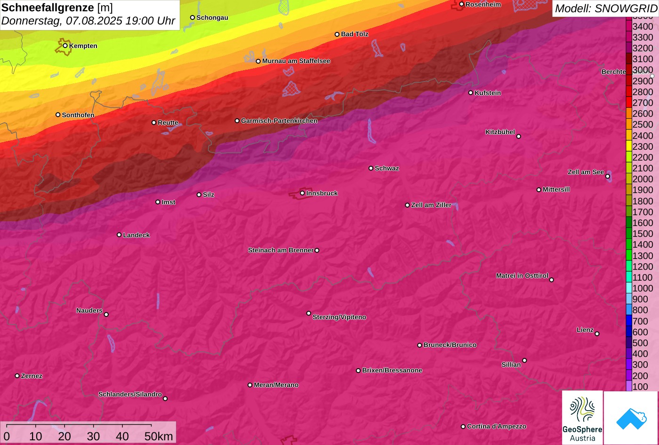The width and height of the screenshot is (659, 445).
Task: Click the Schneefallgrenze [m] title
Action: (57, 8)
